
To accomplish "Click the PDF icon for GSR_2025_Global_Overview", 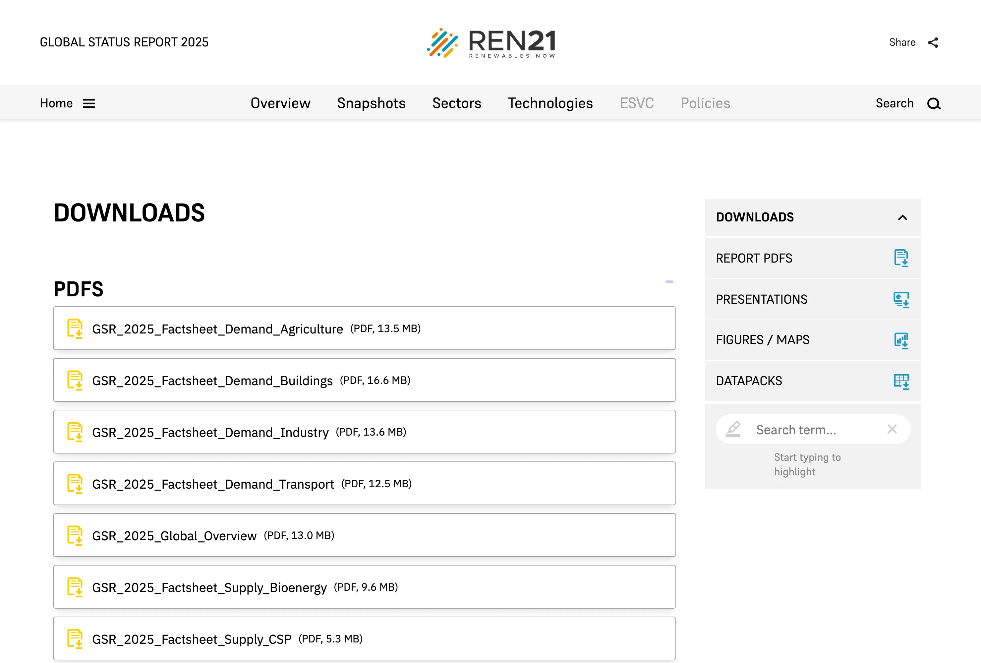I will 75,535.
